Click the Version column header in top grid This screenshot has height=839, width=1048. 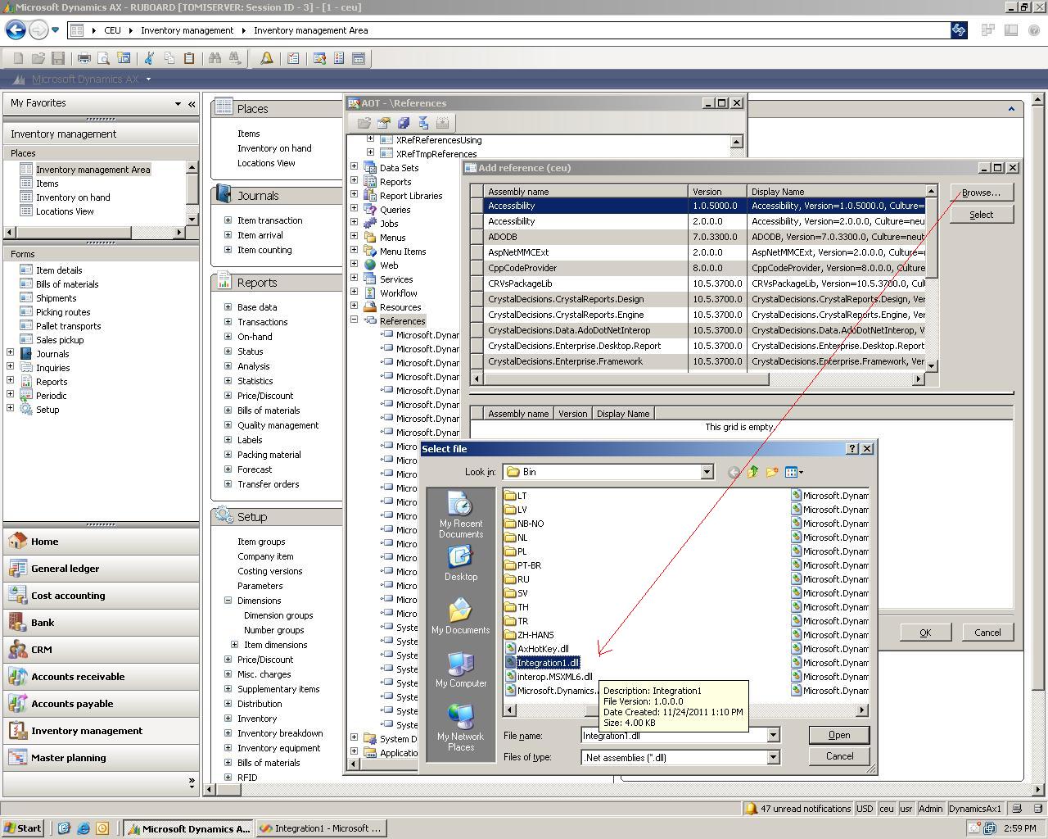click(717, 192)
